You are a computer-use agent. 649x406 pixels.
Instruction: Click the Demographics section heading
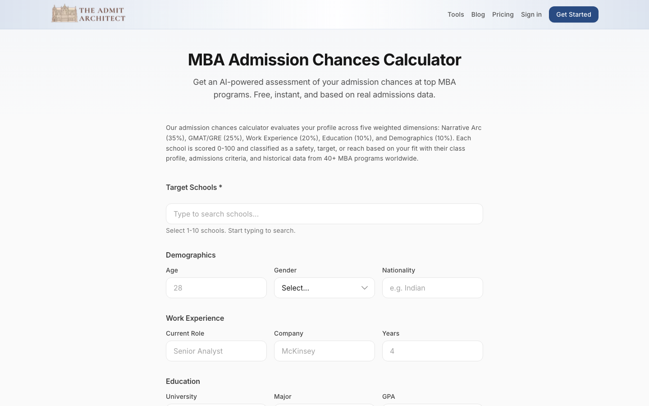tap(191, 255)
